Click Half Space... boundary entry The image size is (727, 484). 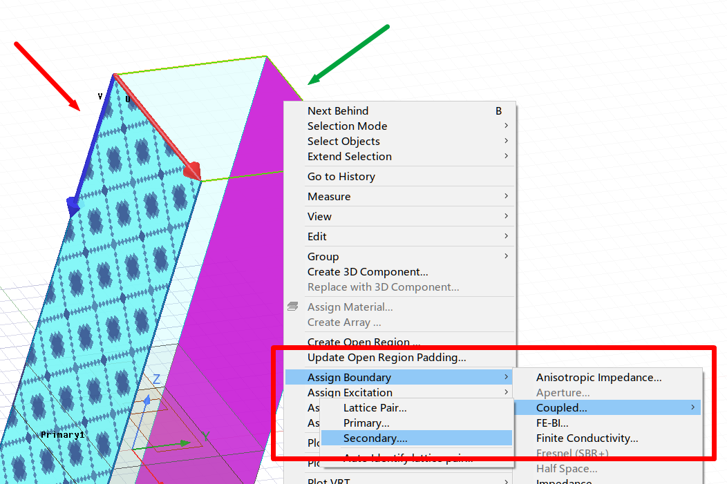point(608,468)
